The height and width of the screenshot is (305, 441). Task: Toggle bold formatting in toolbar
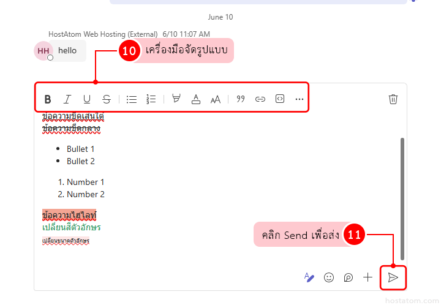[48, 99]
